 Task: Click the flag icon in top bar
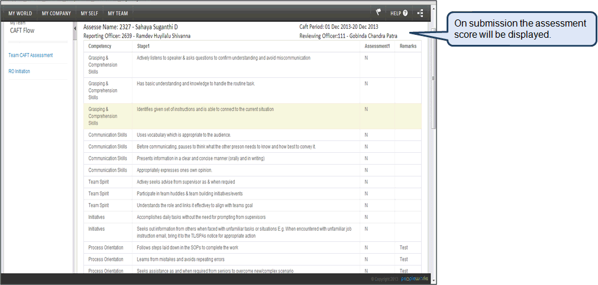(x=379, y=13)
